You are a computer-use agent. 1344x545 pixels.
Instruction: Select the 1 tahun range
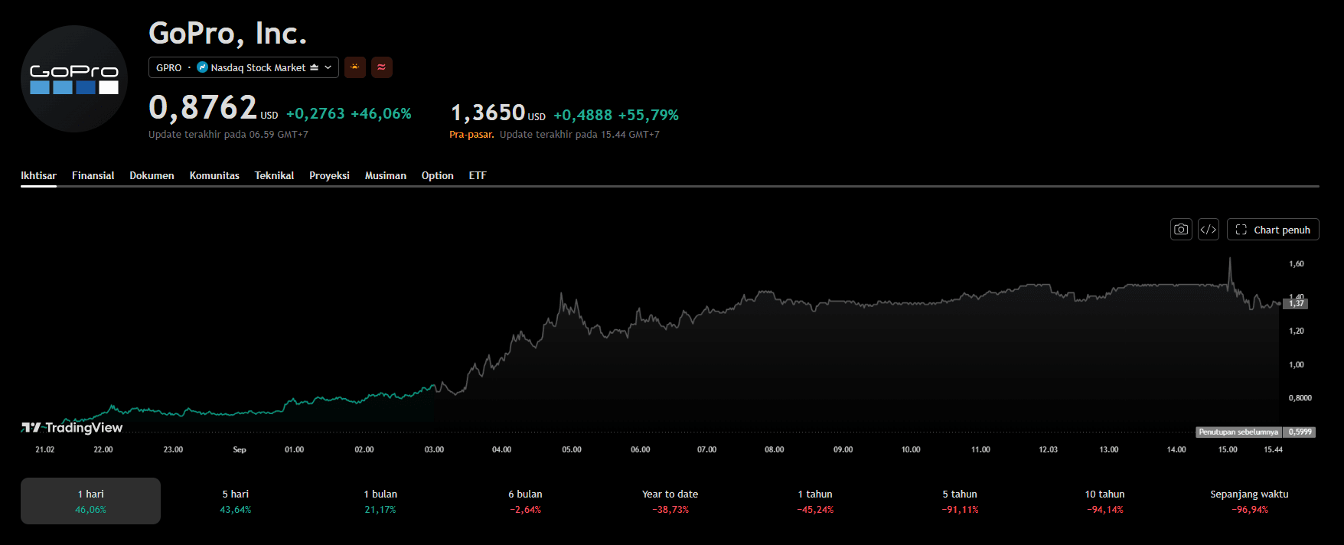[x=815, y=501]
